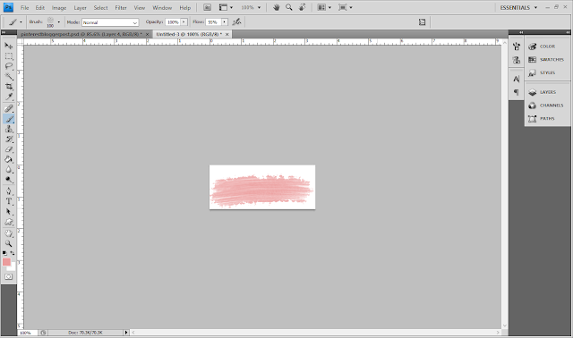This screenshot has width=573, height=338.
Task: Select the Paint Bucket tool
Action: [9, 159]
